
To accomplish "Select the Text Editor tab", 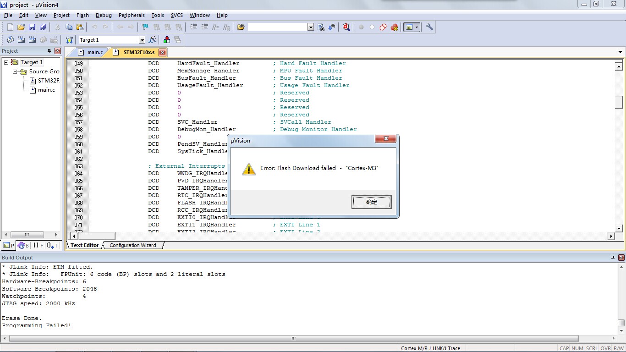I will pyautogui.click(x=85, y=245).
